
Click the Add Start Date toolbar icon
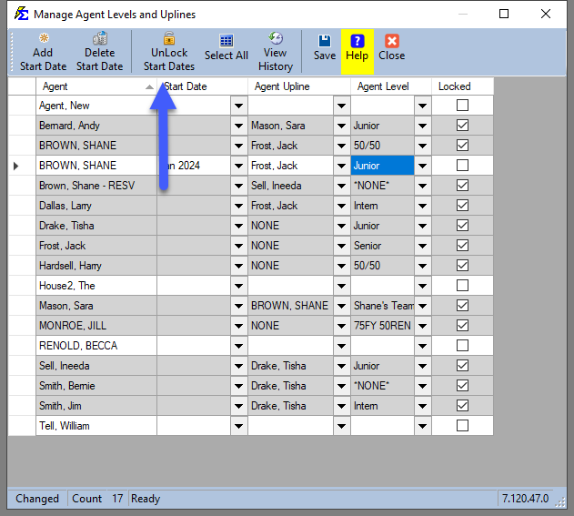(43, 40)
